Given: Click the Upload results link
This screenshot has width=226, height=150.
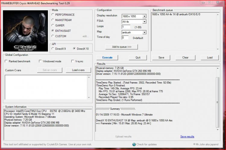Looking at the screenshot, I should (123, 136).
